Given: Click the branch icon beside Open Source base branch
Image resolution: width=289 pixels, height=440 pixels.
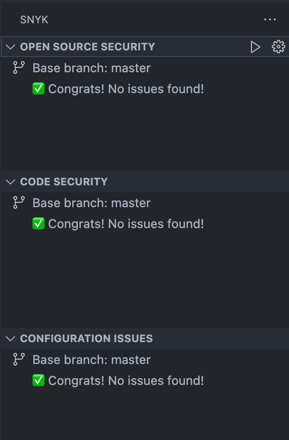Looking at the screenshot, I should pyautogui.click(x=18, y=67).
